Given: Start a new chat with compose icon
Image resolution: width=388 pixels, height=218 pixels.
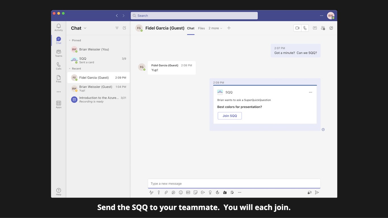Looking at the screenshot, I should 124,28.
